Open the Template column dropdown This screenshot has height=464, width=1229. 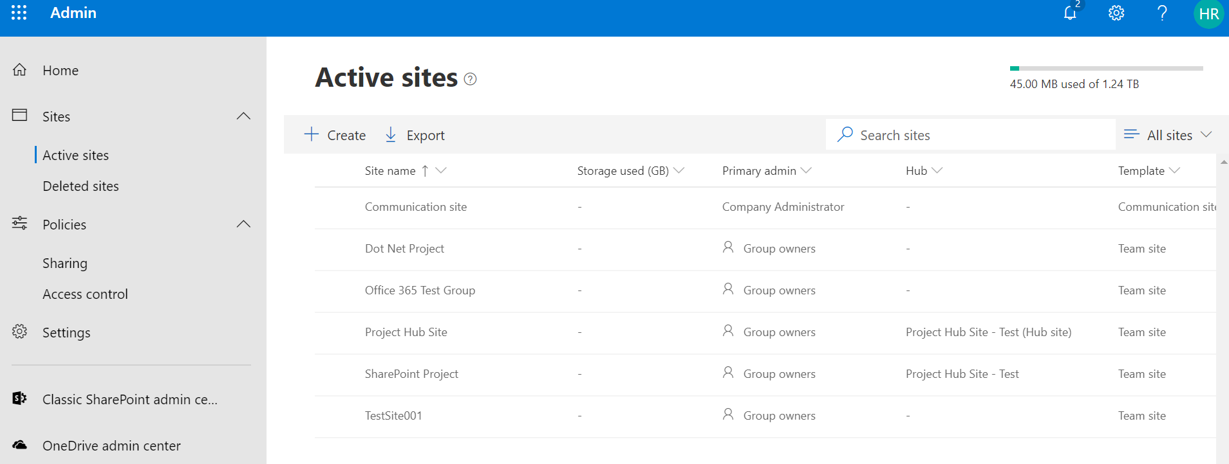tap(1175, 170)
